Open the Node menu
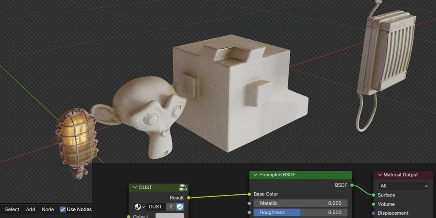 48,209
